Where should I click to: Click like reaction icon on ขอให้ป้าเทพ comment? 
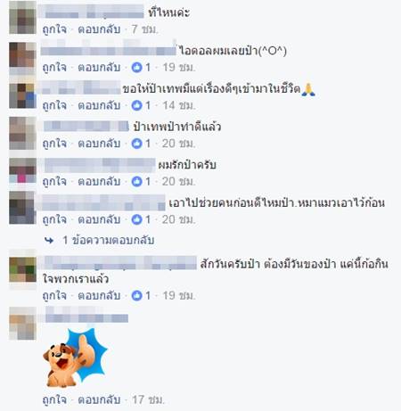[136, 105]
